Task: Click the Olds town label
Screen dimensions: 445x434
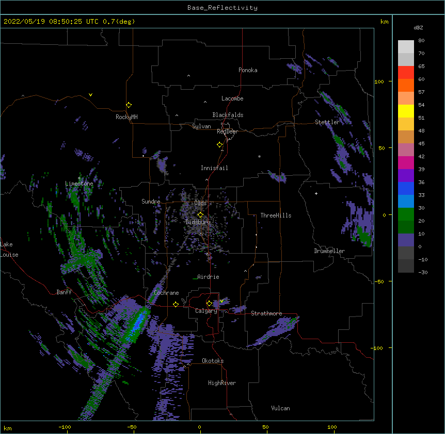Action: click(x=200, y=203)
